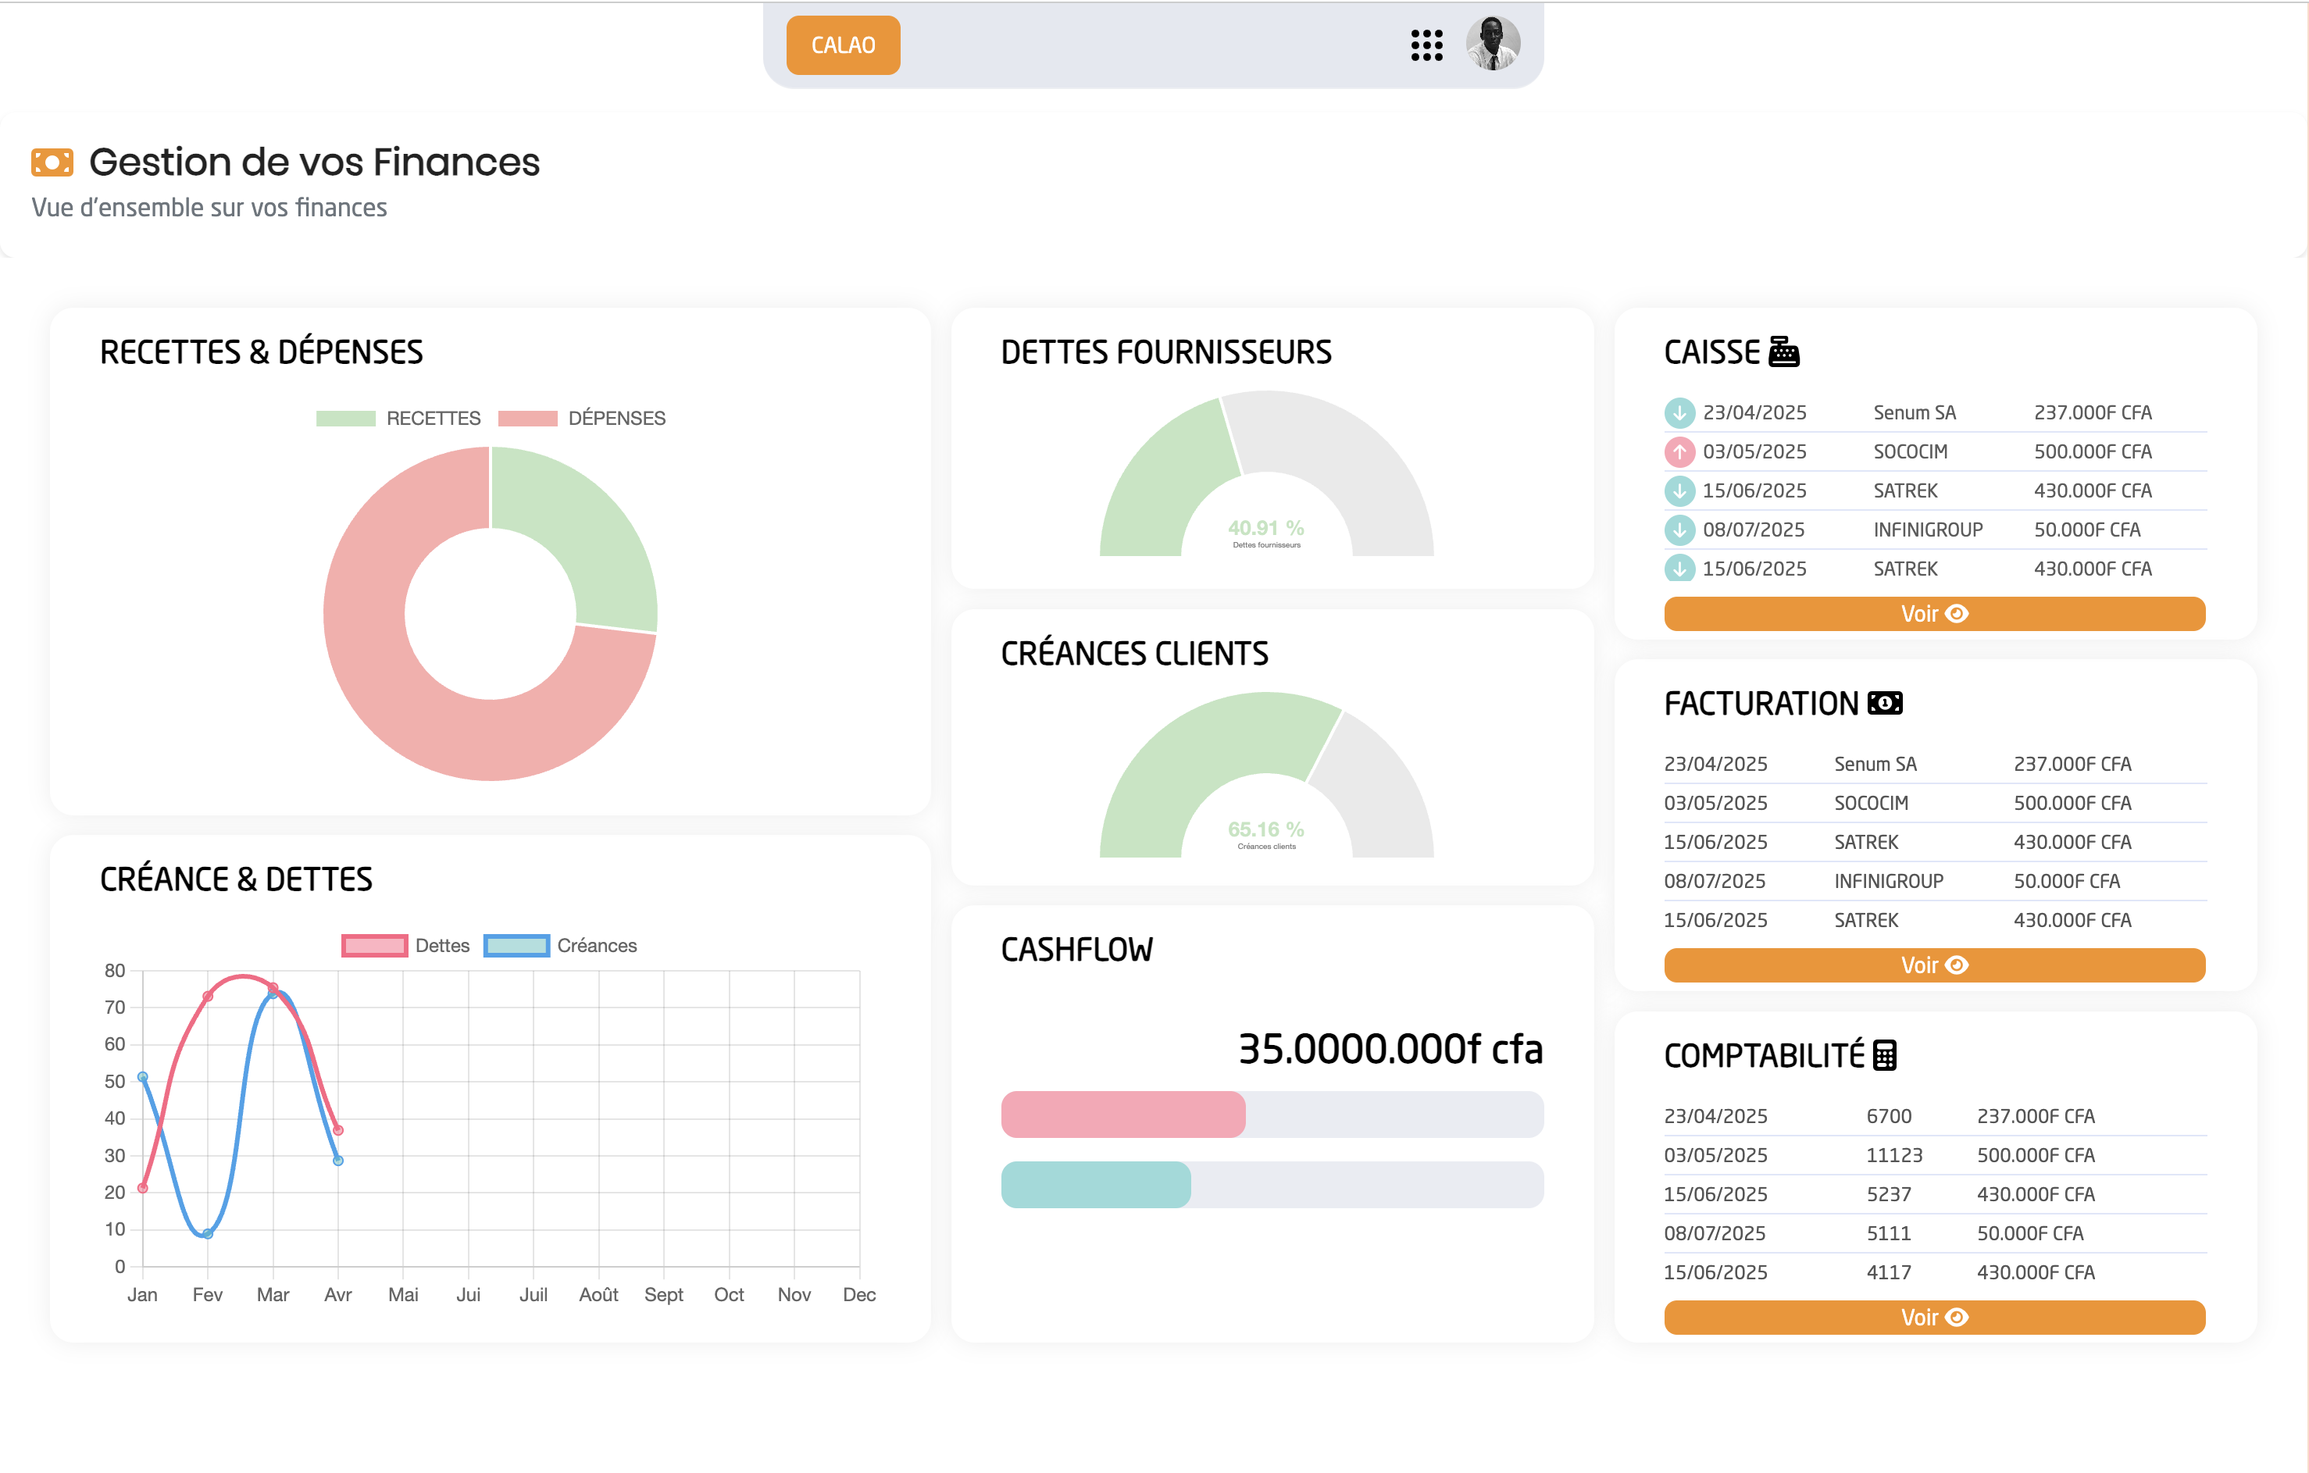Toggle the RECETTES legend item
Image resolution: width=2309 pixels, height=1473 pixels.
(398, 418)
